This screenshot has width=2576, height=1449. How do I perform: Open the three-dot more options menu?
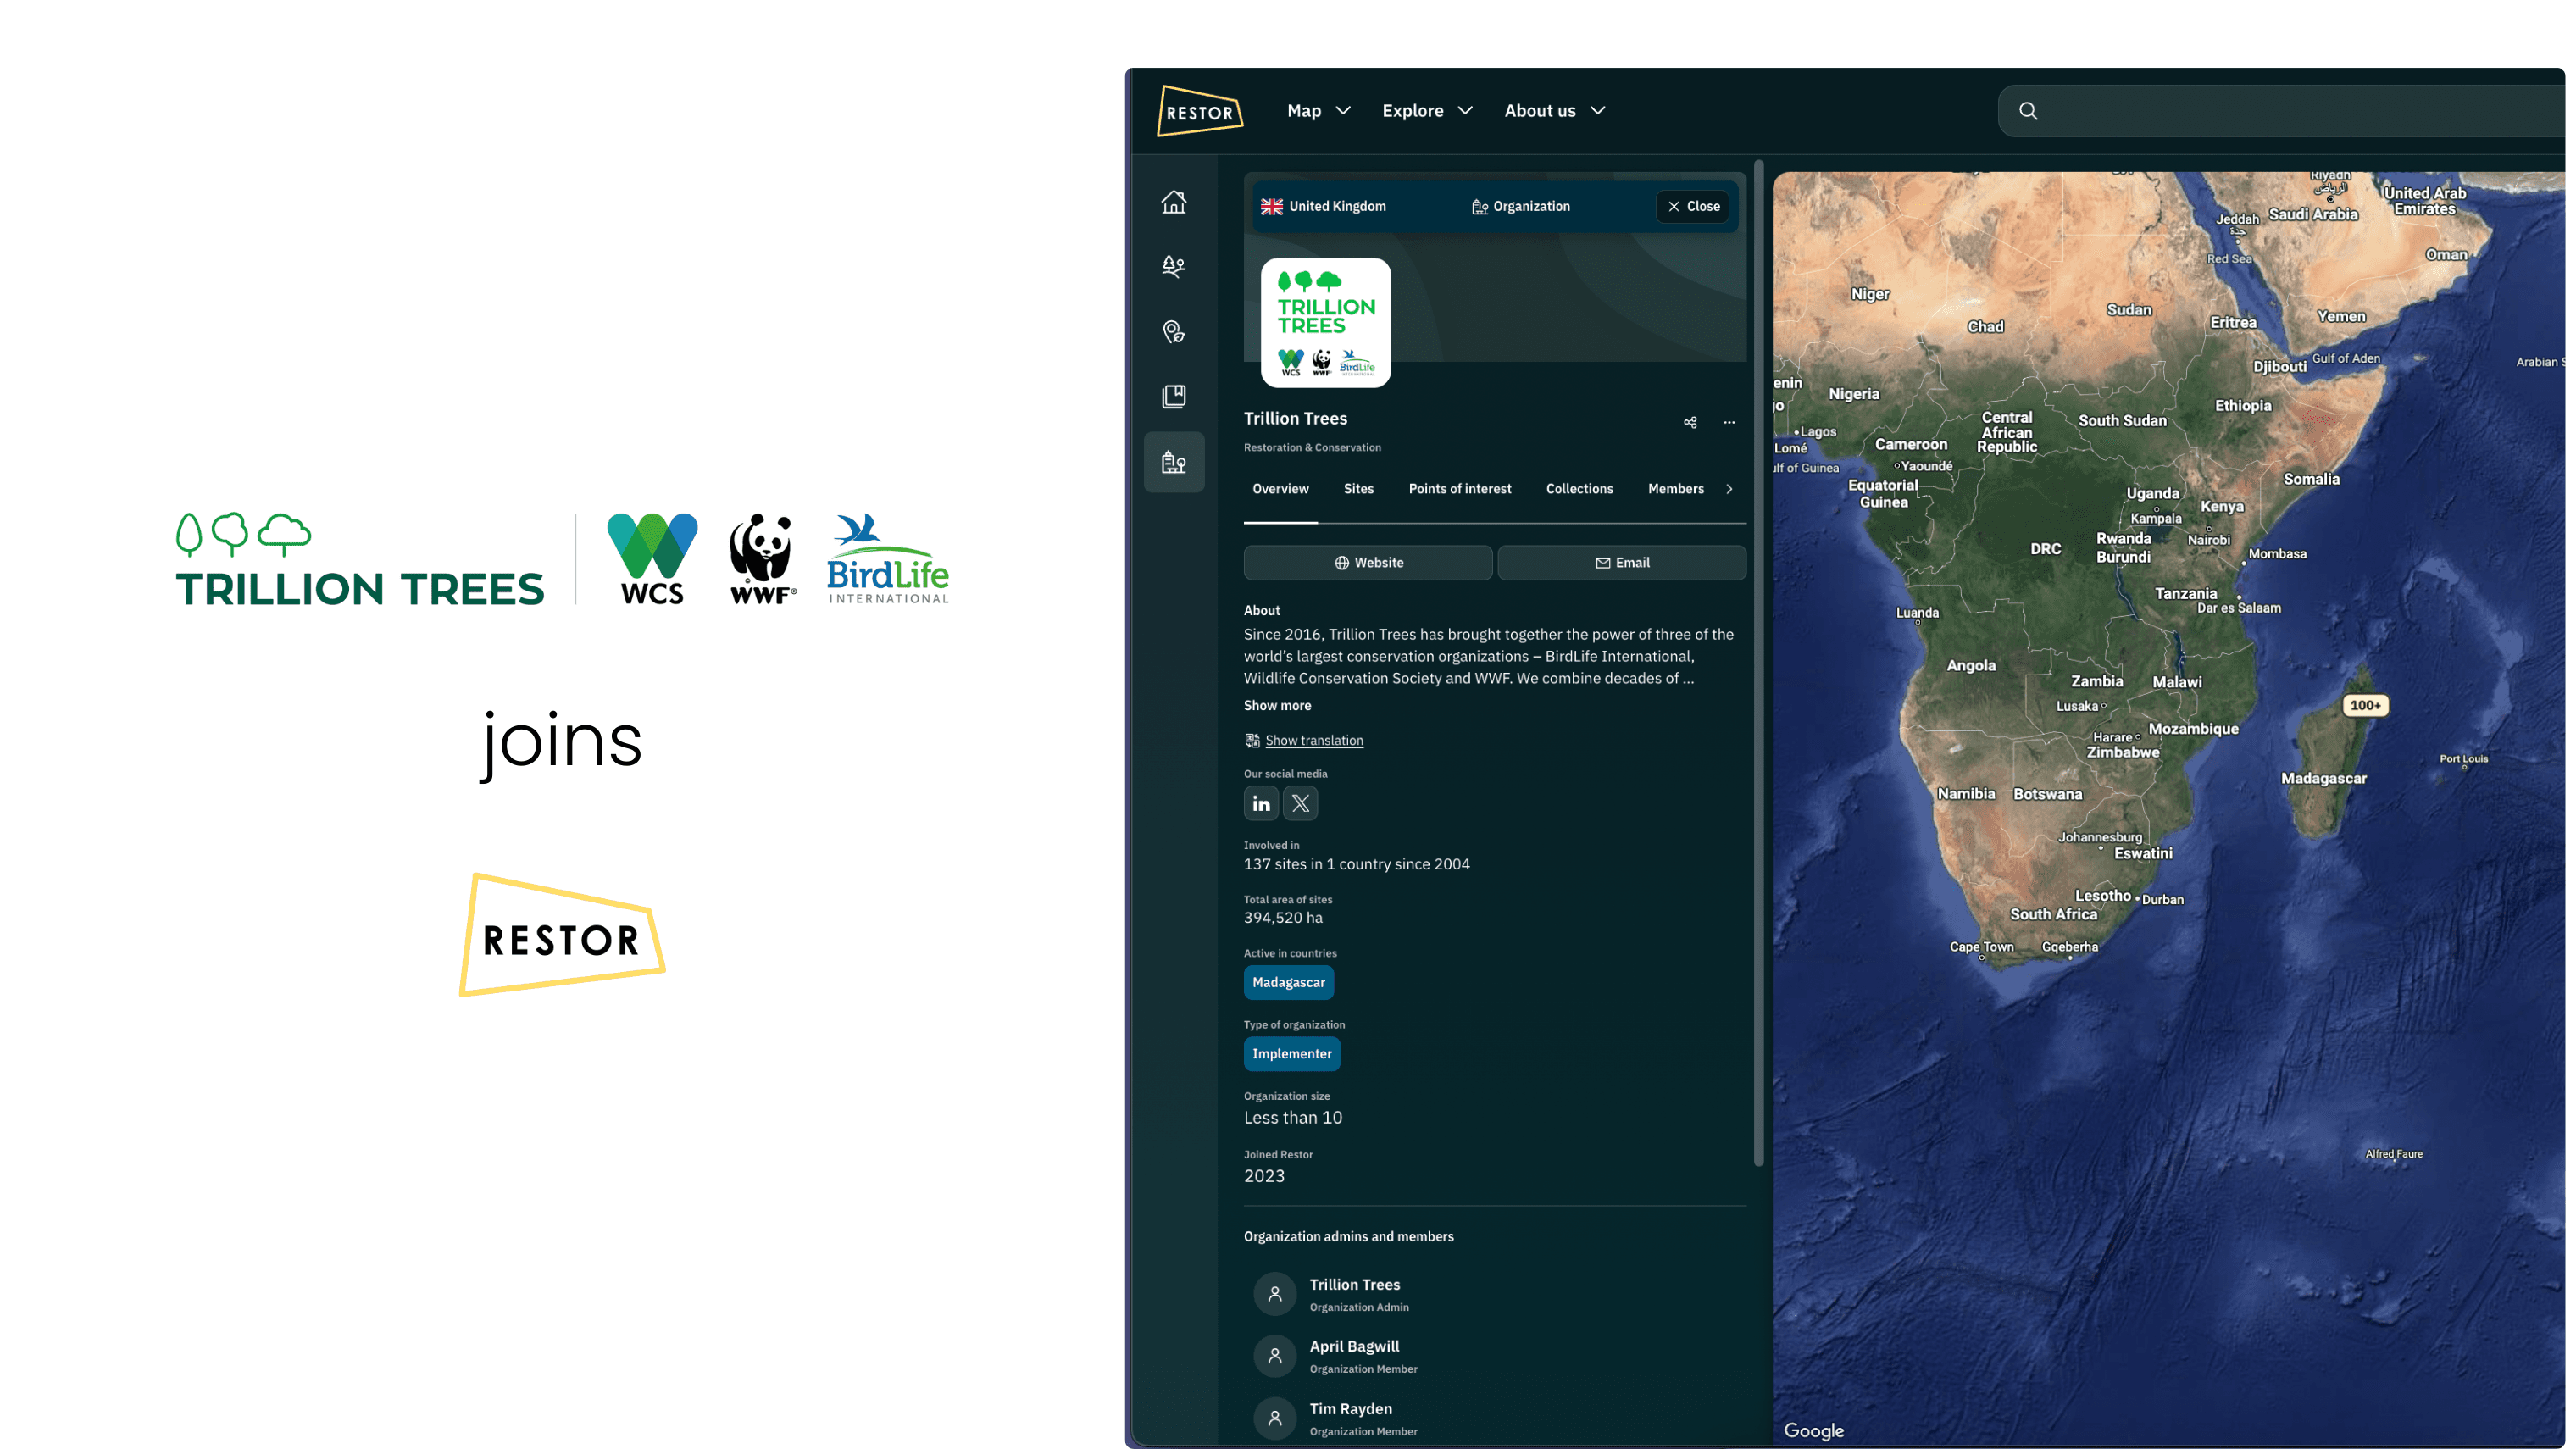coord(1728,422)
